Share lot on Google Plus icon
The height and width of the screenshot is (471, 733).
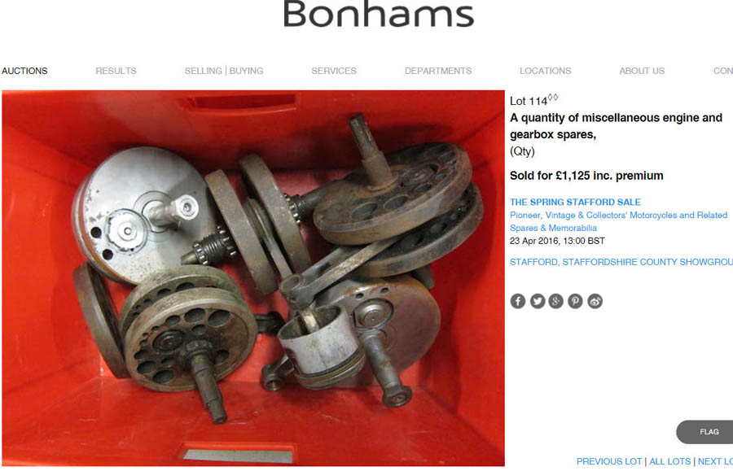pyautogui.click(x=555, y=301)
